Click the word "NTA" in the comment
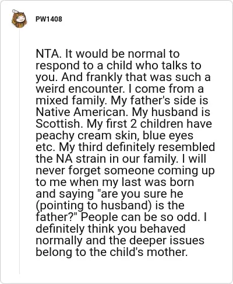 tap(47, 54)
